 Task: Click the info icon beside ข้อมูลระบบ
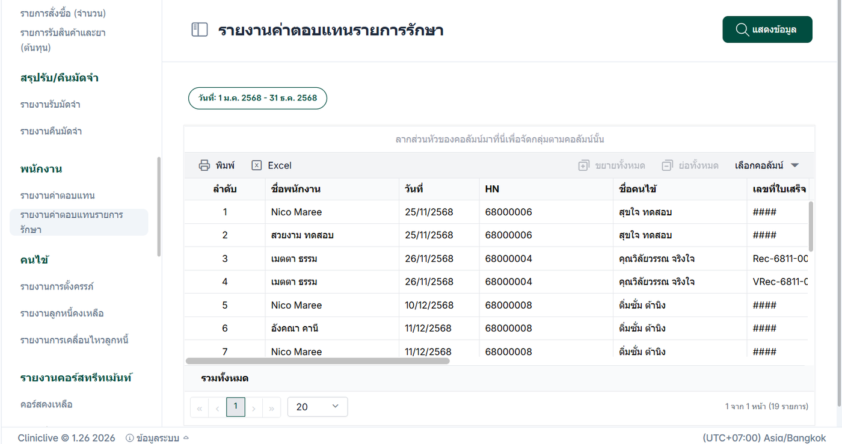pos(129,438)
